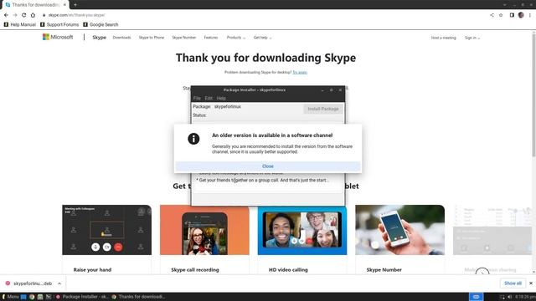Click Show all downloads

coord(513,283)
